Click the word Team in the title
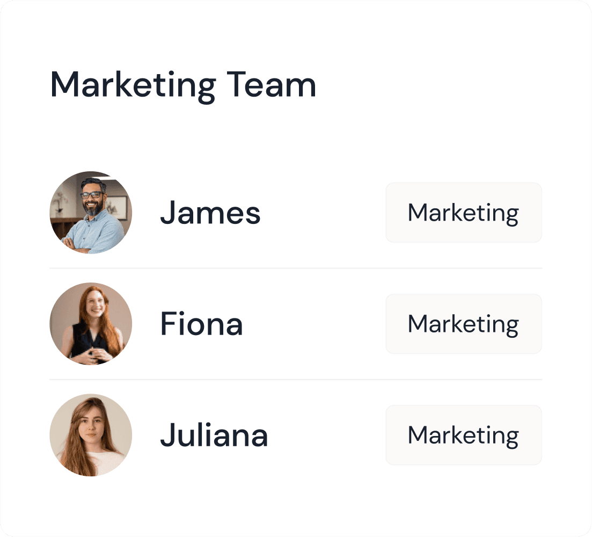This screenshot has width=592, height=537. click(271, 85)
